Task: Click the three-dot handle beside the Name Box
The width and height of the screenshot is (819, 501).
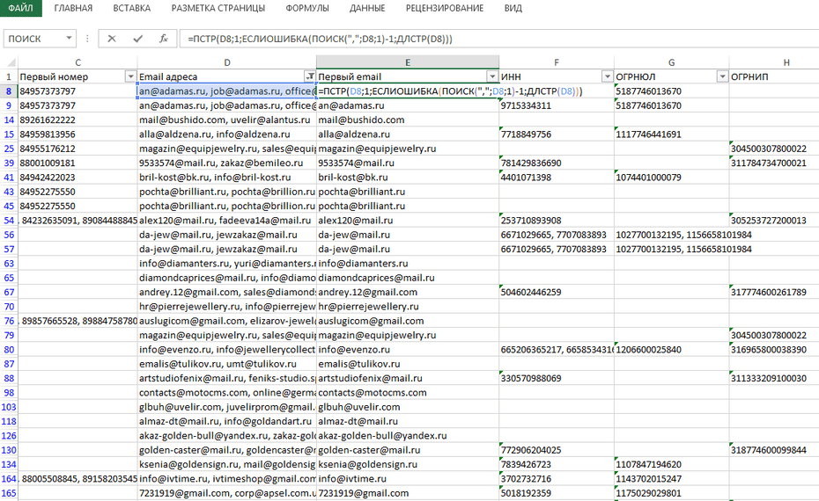Action: pos(87,39)
